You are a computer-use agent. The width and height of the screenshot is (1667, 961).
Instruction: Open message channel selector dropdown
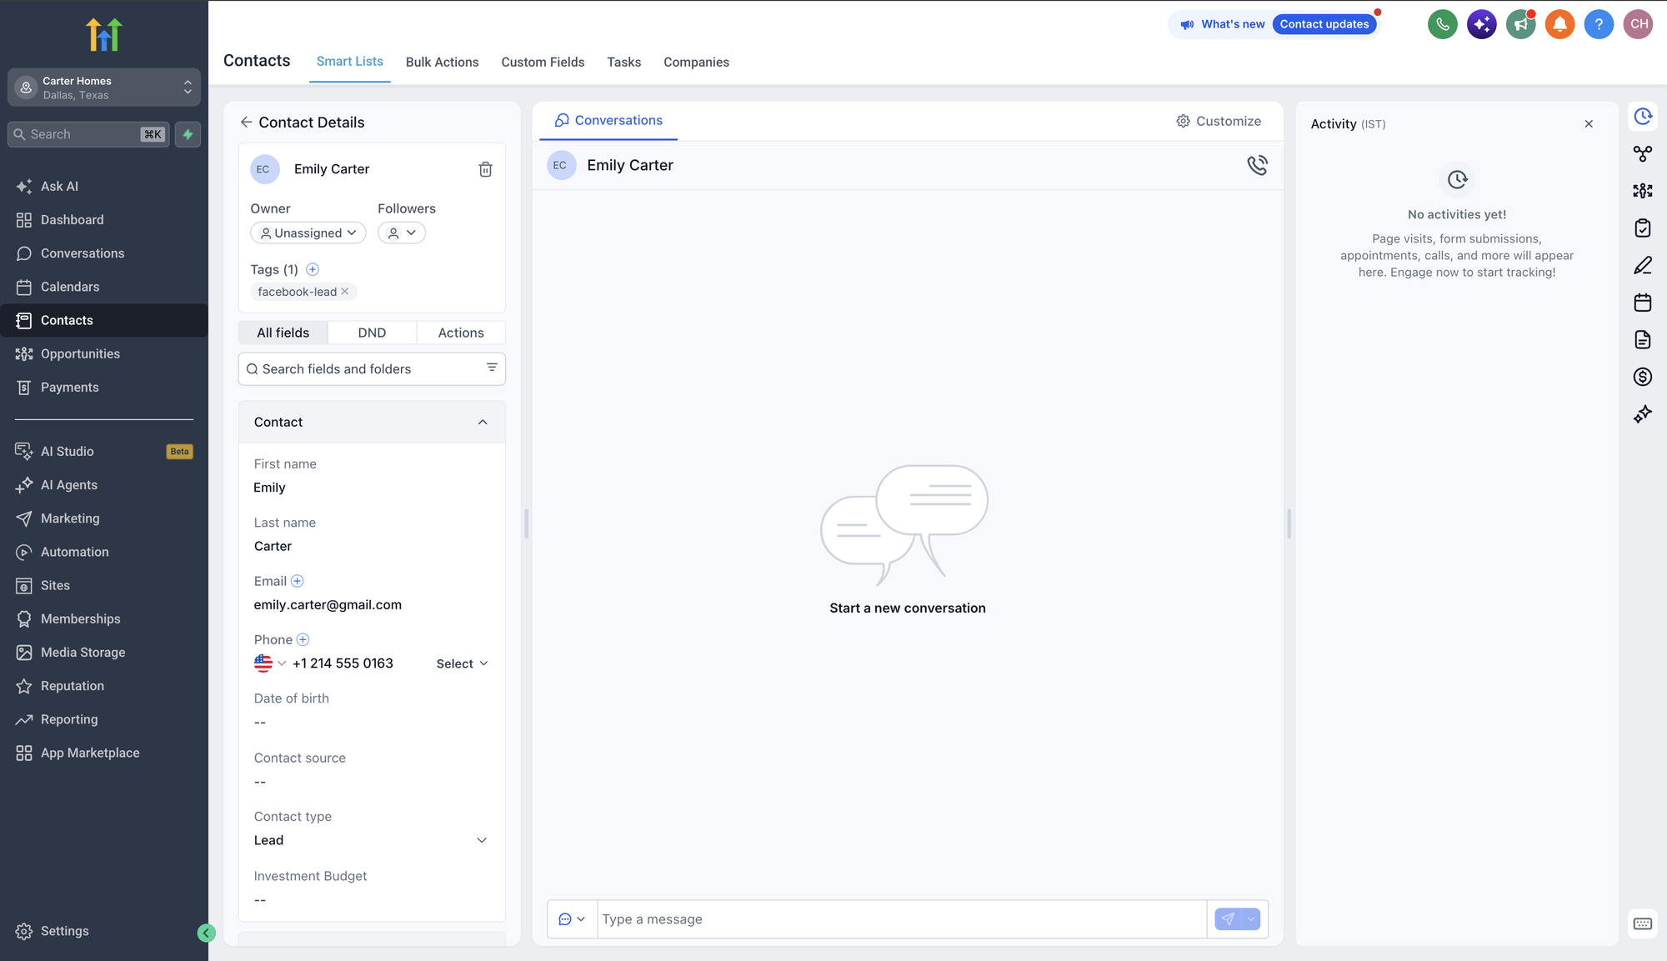coord(572,919)
